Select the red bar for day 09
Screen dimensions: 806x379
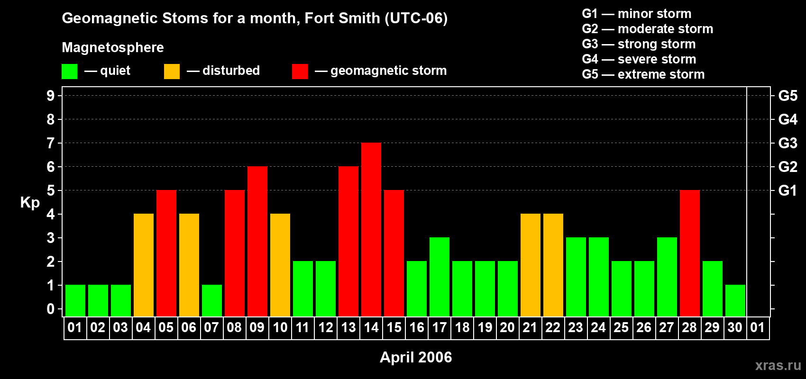pos(257,242)
